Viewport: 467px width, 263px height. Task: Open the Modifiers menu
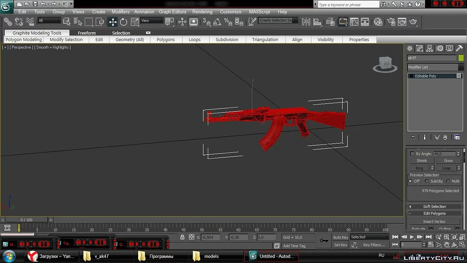click(120, 12)
